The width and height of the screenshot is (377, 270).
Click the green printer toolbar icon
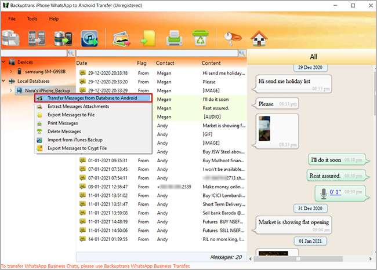173,38
